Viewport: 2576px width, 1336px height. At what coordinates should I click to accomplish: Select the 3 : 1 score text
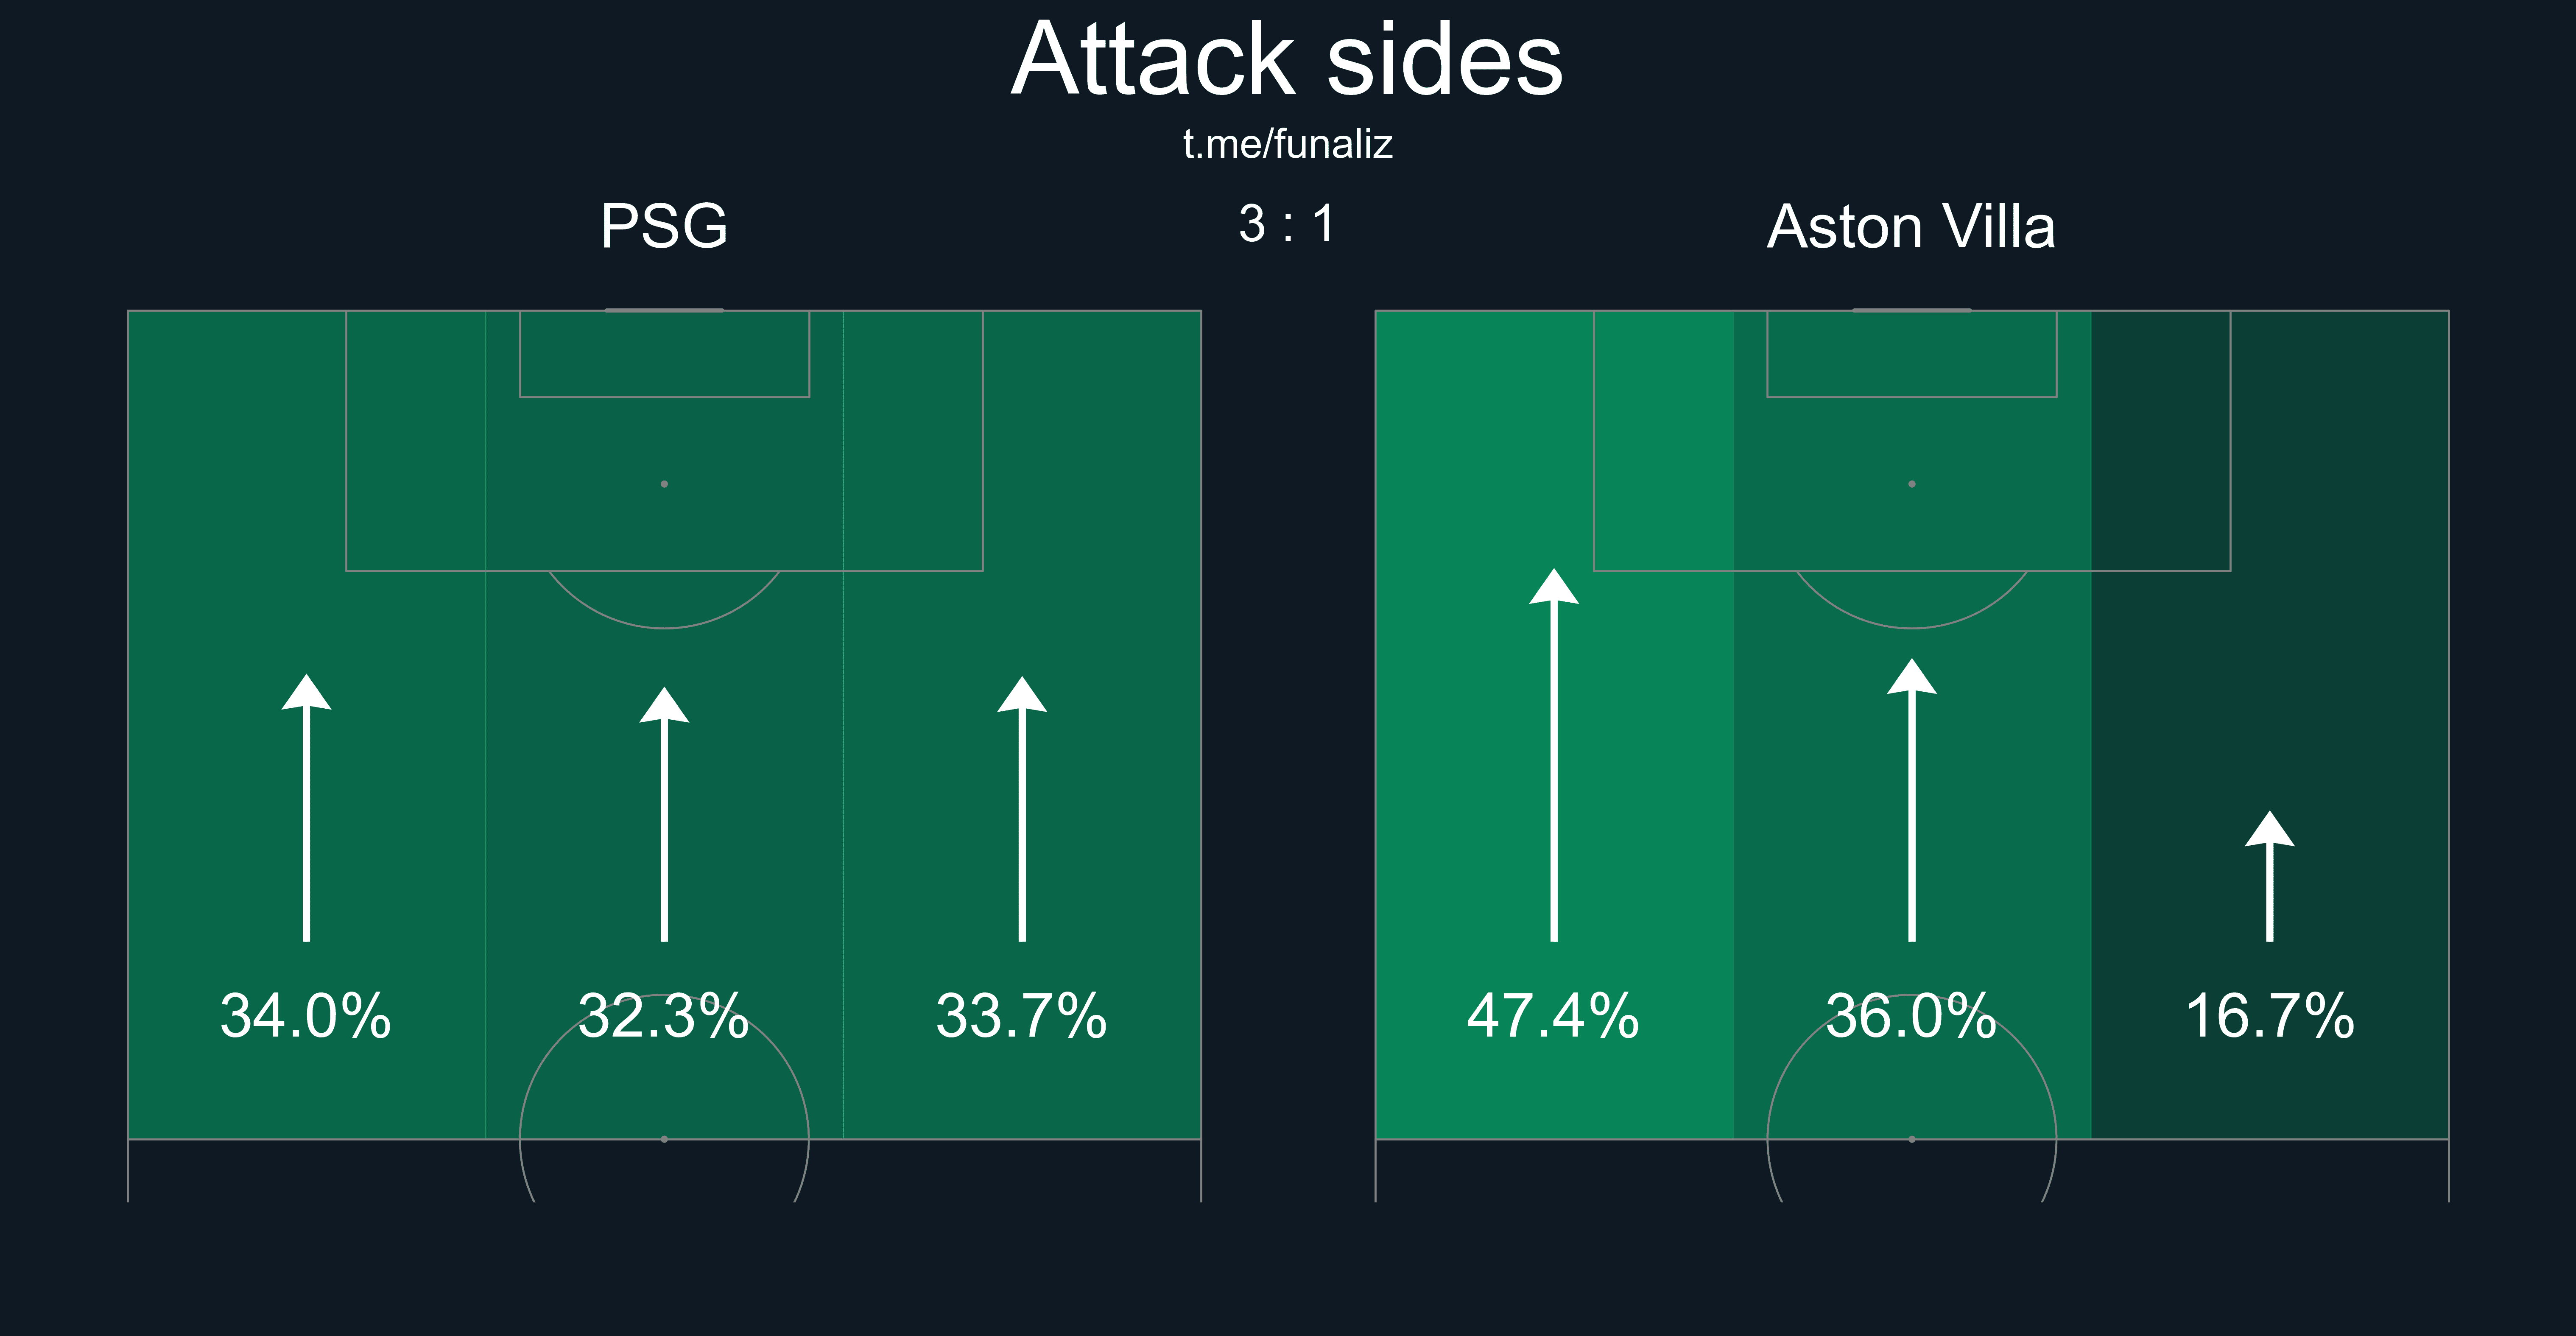point(1287,224)
